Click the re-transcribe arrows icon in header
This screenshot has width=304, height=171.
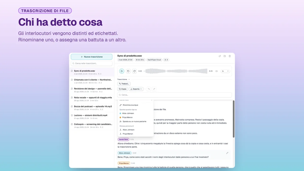pyautogui.click(x=220, y=56)
